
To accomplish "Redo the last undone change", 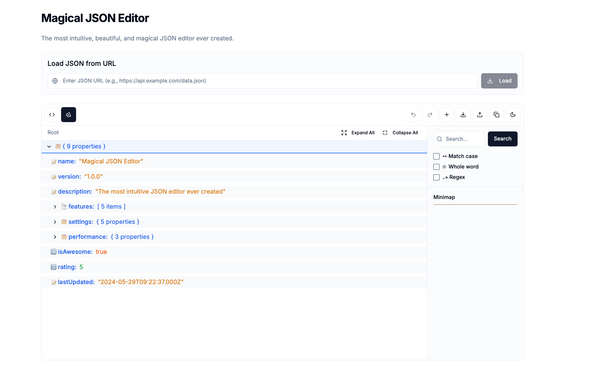I will pyautogui.click(x=430, y=114).
